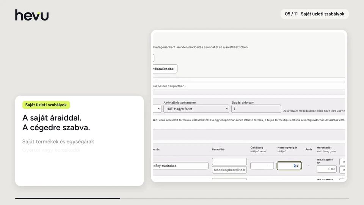This screenshot has width=364, height=205.
Task: Click the rendeles@beszallito email field
Action: tap(229, 170)
